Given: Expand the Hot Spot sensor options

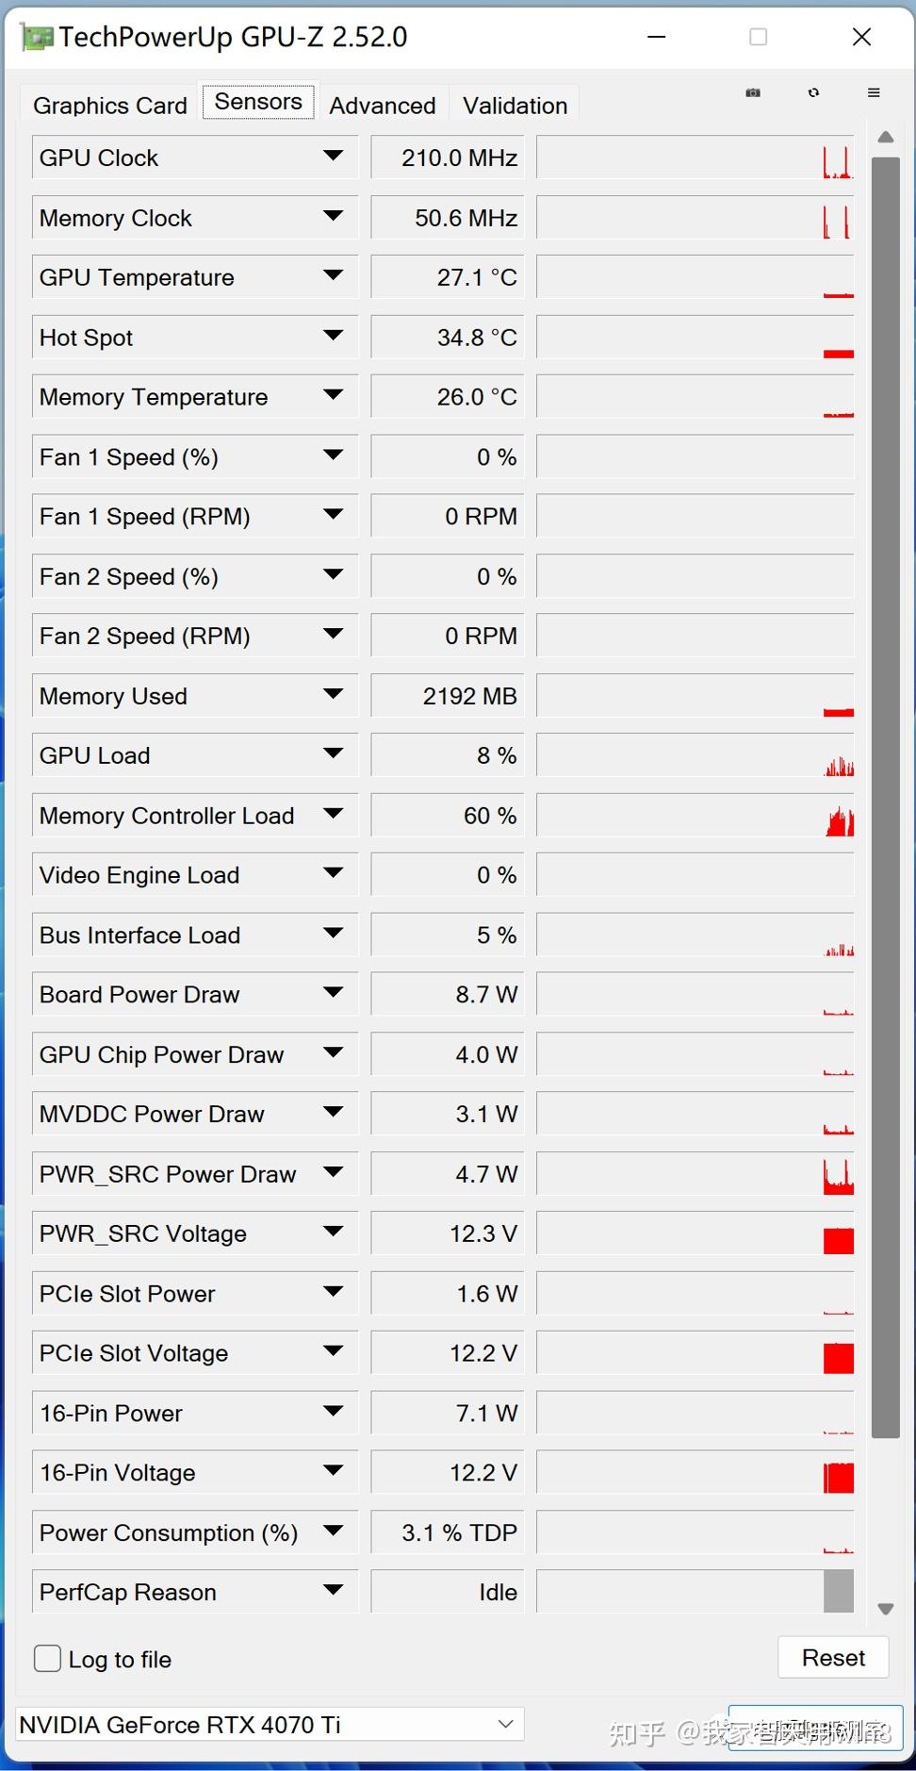Looking at the screenshot, I should click(x=333, y=337).
